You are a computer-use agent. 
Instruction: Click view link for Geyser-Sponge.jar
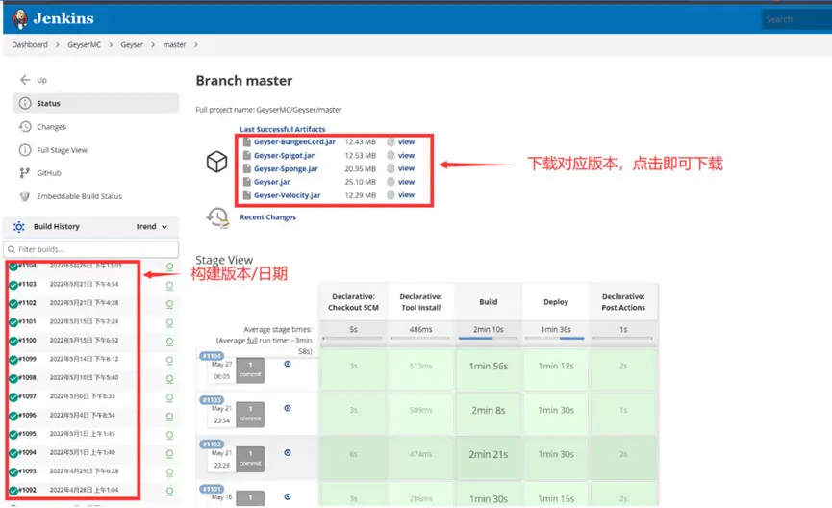click(406, 168)
